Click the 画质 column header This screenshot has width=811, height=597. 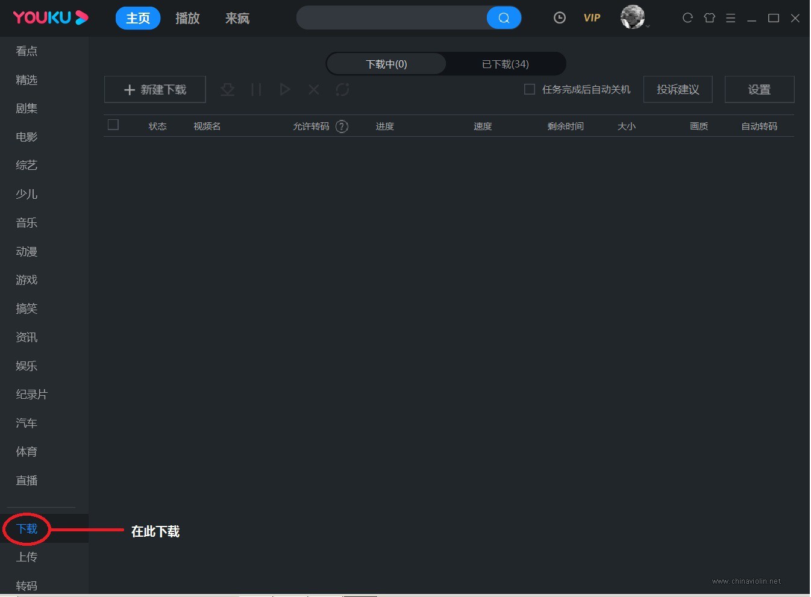699,126
